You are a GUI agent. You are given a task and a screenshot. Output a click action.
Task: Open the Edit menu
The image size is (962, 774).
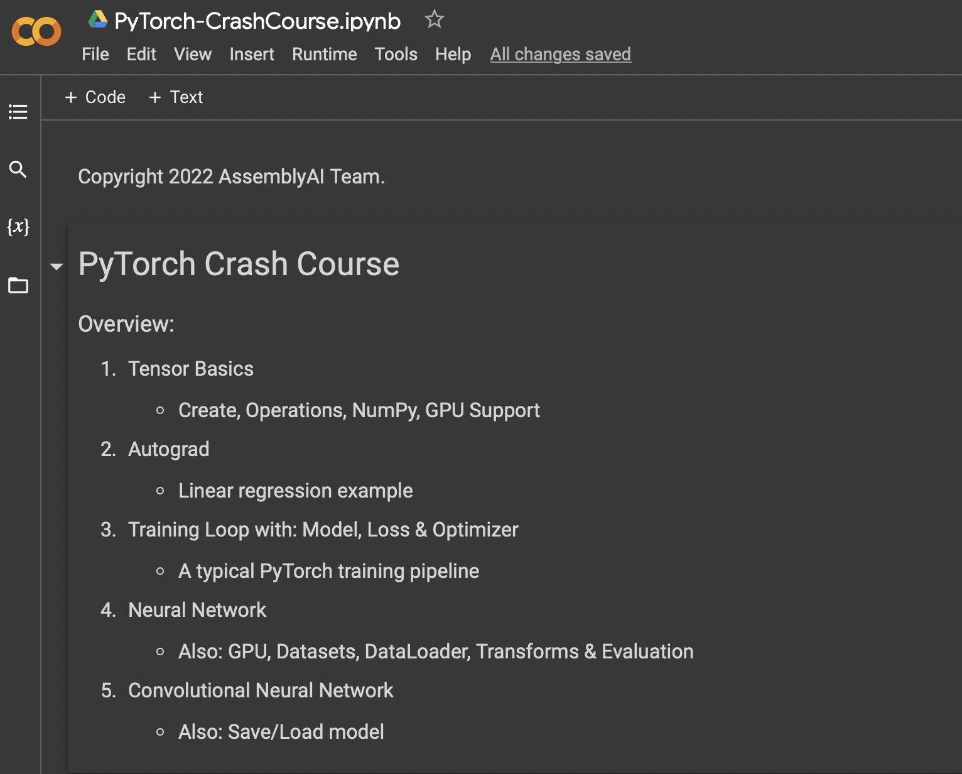click(141, 55)
